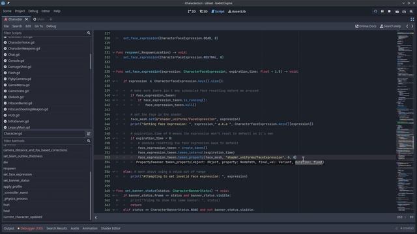Open Online Docs link
The width and height of the screenshot is (417, 234).
click(366, 26)
